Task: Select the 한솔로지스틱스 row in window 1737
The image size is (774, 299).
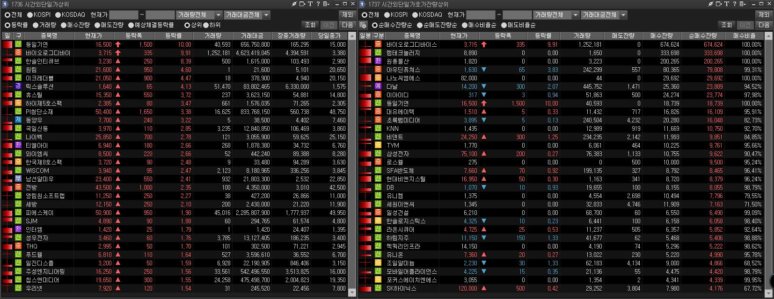Action: coord(561,221)
